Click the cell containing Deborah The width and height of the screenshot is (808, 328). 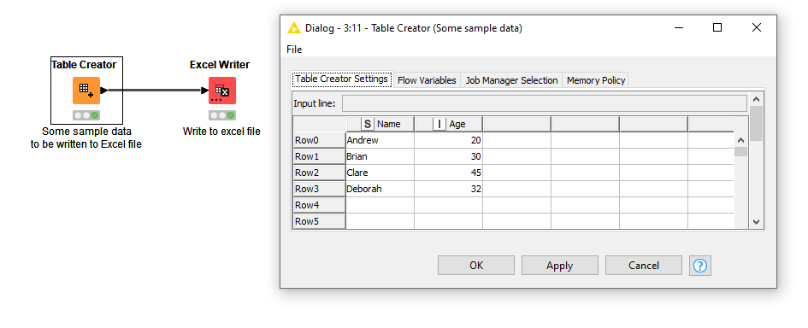pyautogui.click(x=380, y=189)
